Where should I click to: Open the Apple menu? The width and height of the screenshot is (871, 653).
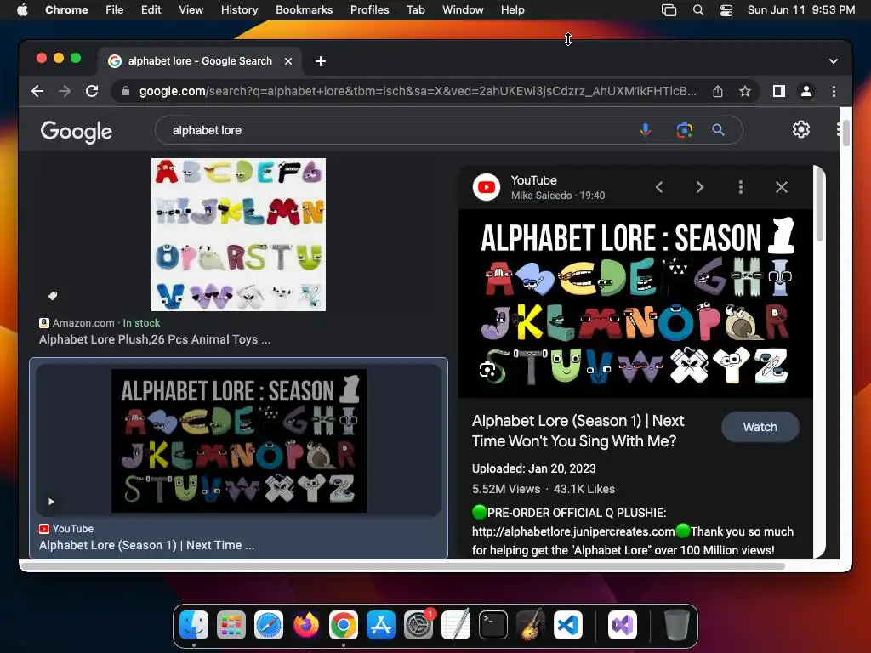coord(22,9)
